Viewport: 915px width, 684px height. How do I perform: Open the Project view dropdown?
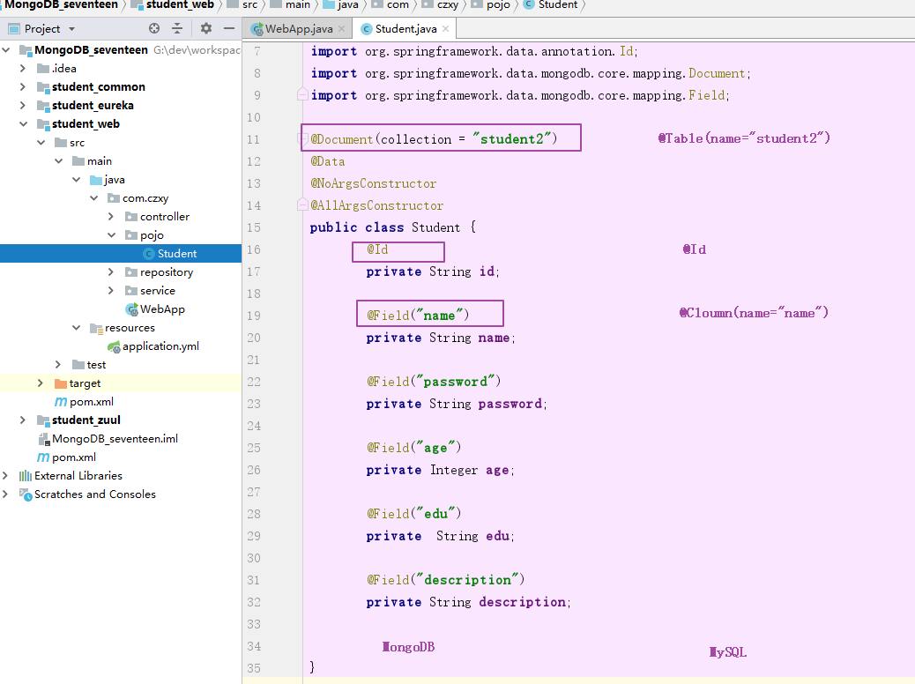(x=71, y=28)
